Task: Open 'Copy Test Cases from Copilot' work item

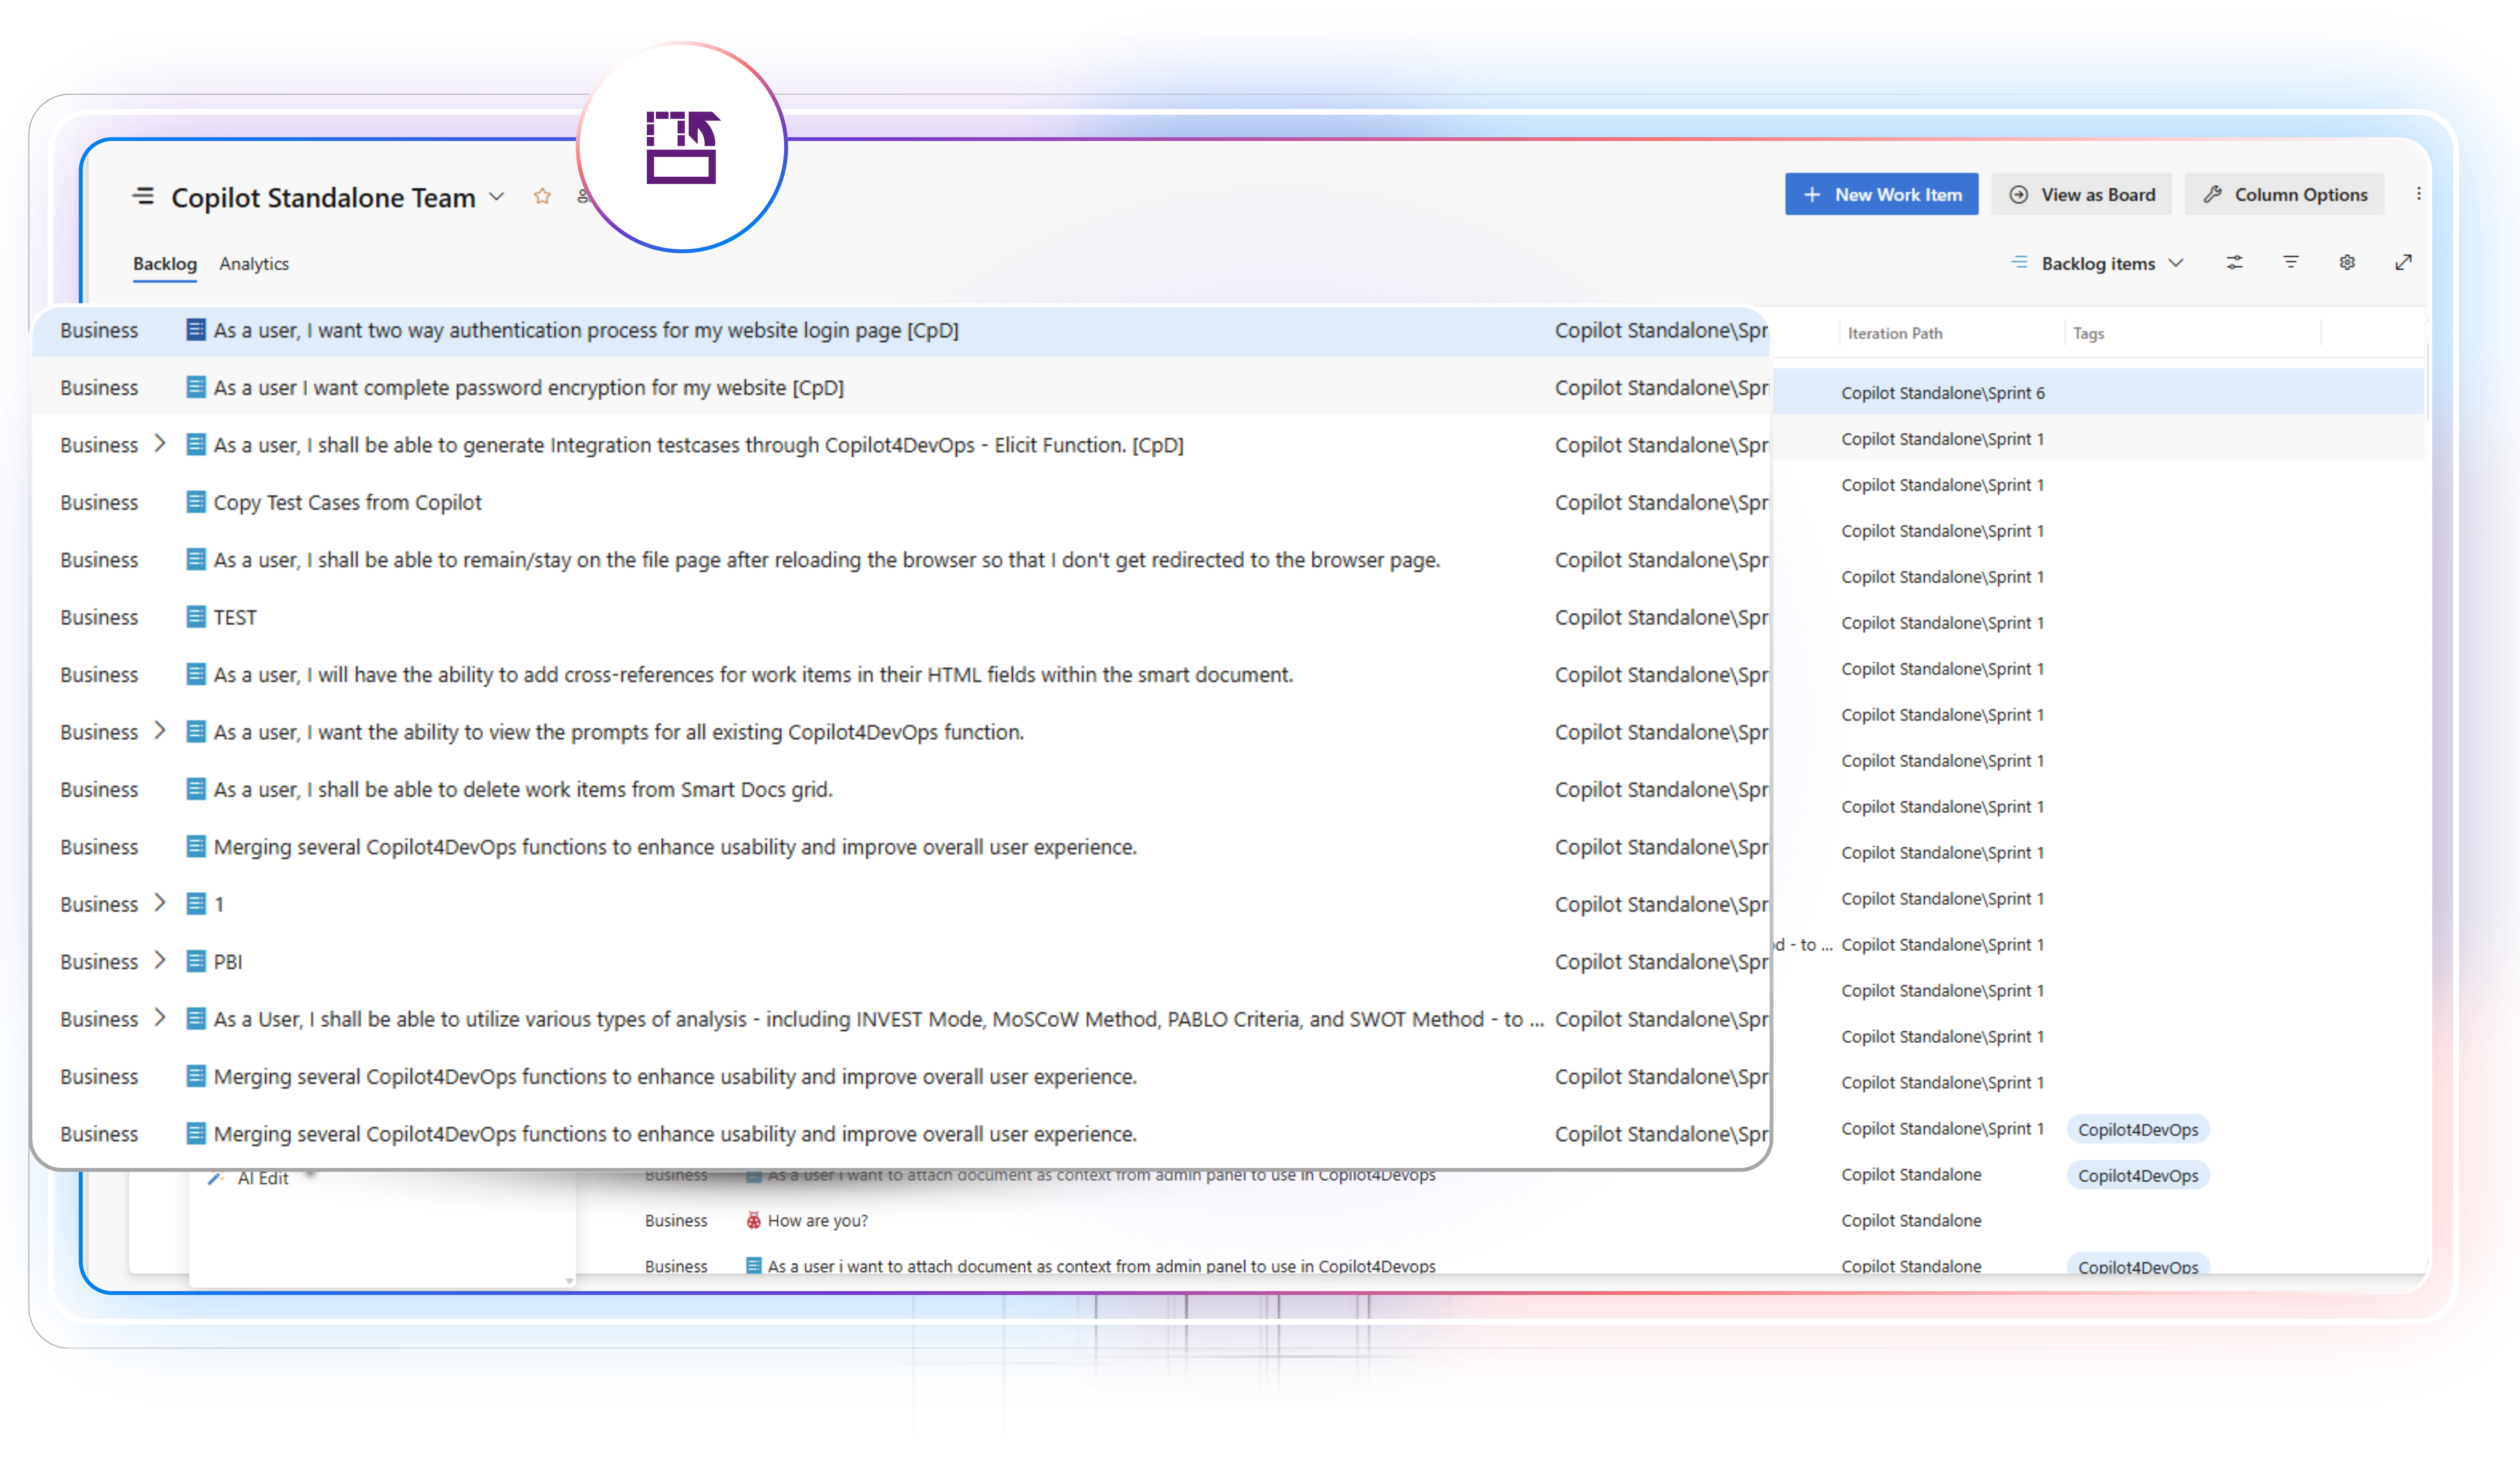Action: tap(347, 502)
